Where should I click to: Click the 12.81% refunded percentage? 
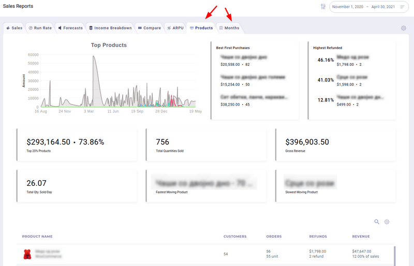tap(326, 100)
